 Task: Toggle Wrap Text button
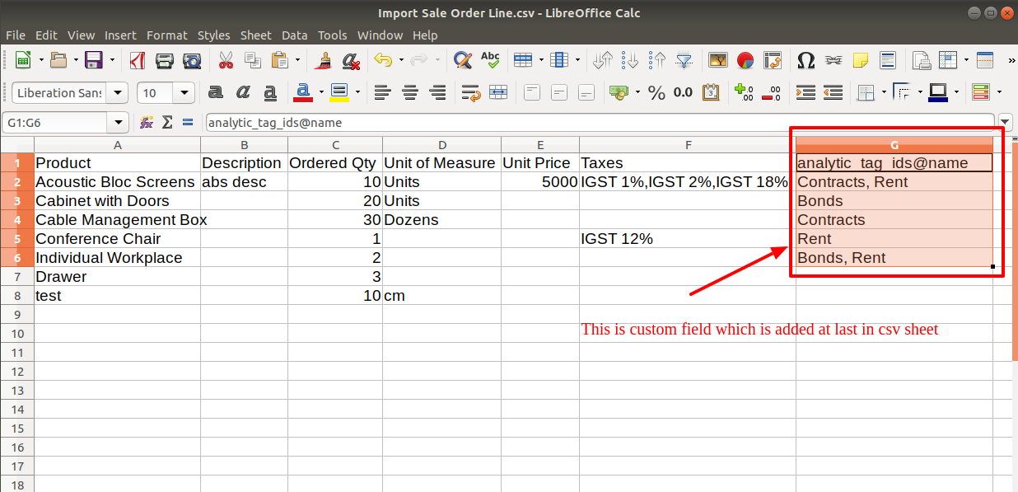tap(471, 92)
